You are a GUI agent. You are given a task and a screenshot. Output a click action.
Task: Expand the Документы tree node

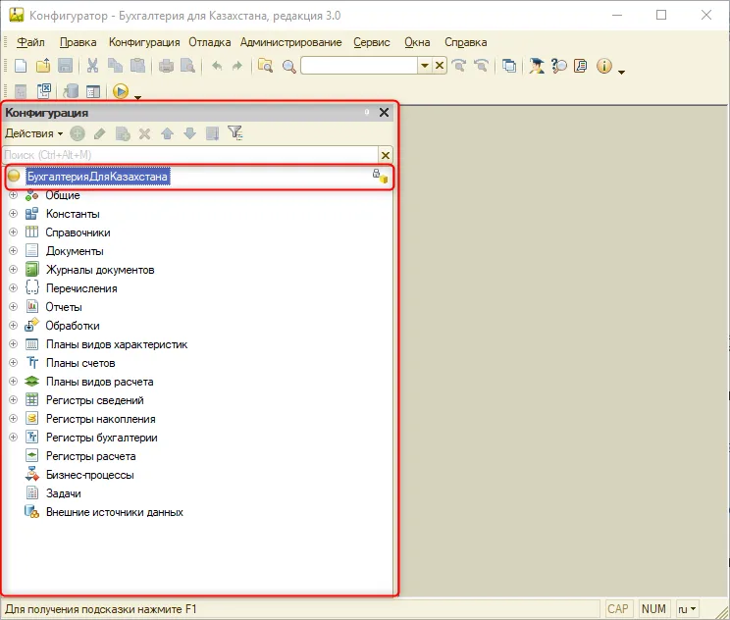(x=13, y=251)
